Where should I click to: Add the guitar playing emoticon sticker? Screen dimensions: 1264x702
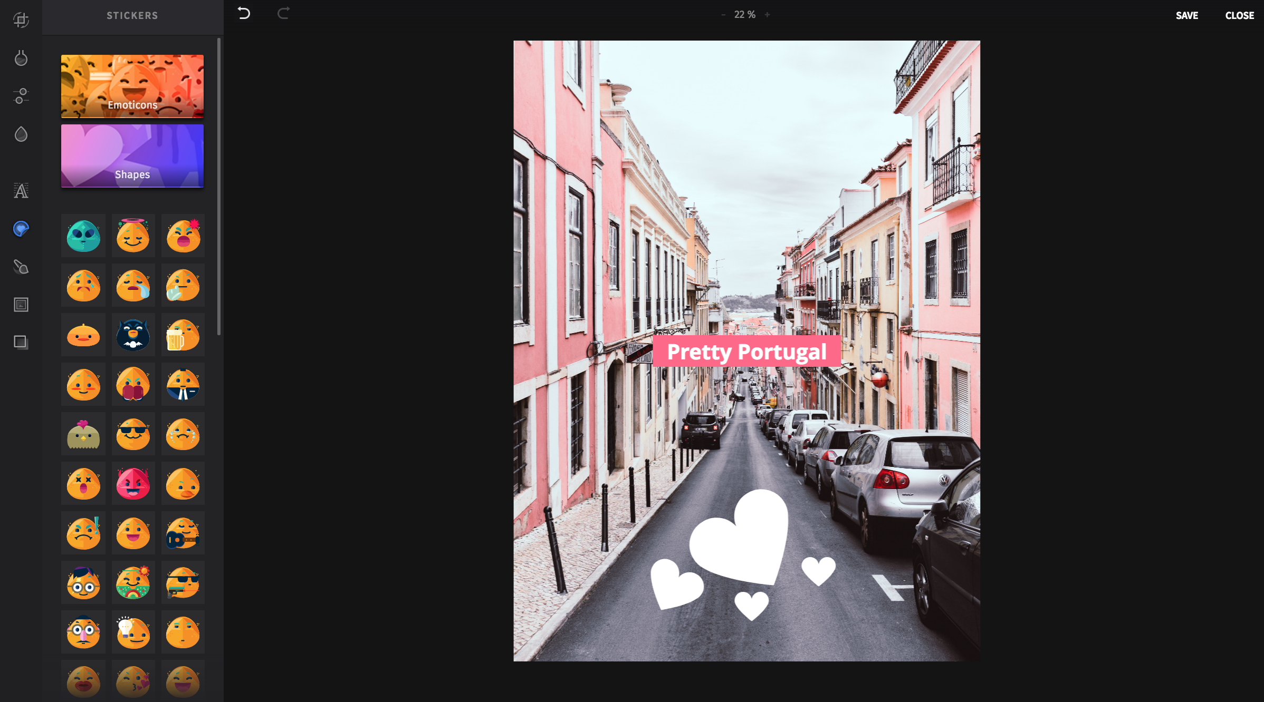click(183, 533)
